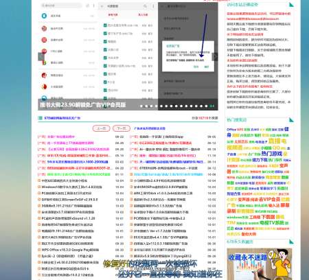This screenshot has width=309, height=280.
Task: Click the icon beside the YDArk post
Action: [131, 194]
